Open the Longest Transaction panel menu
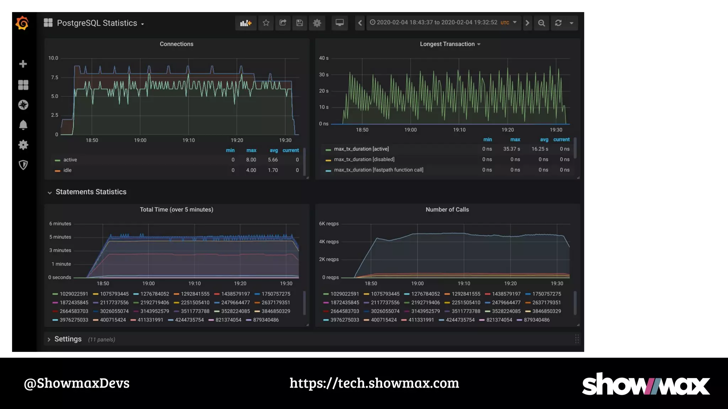 (x=450, y=44)
